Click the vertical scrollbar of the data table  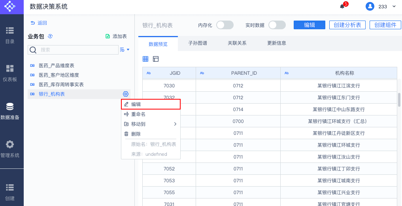pyautogui.click(x=399, y=100)
